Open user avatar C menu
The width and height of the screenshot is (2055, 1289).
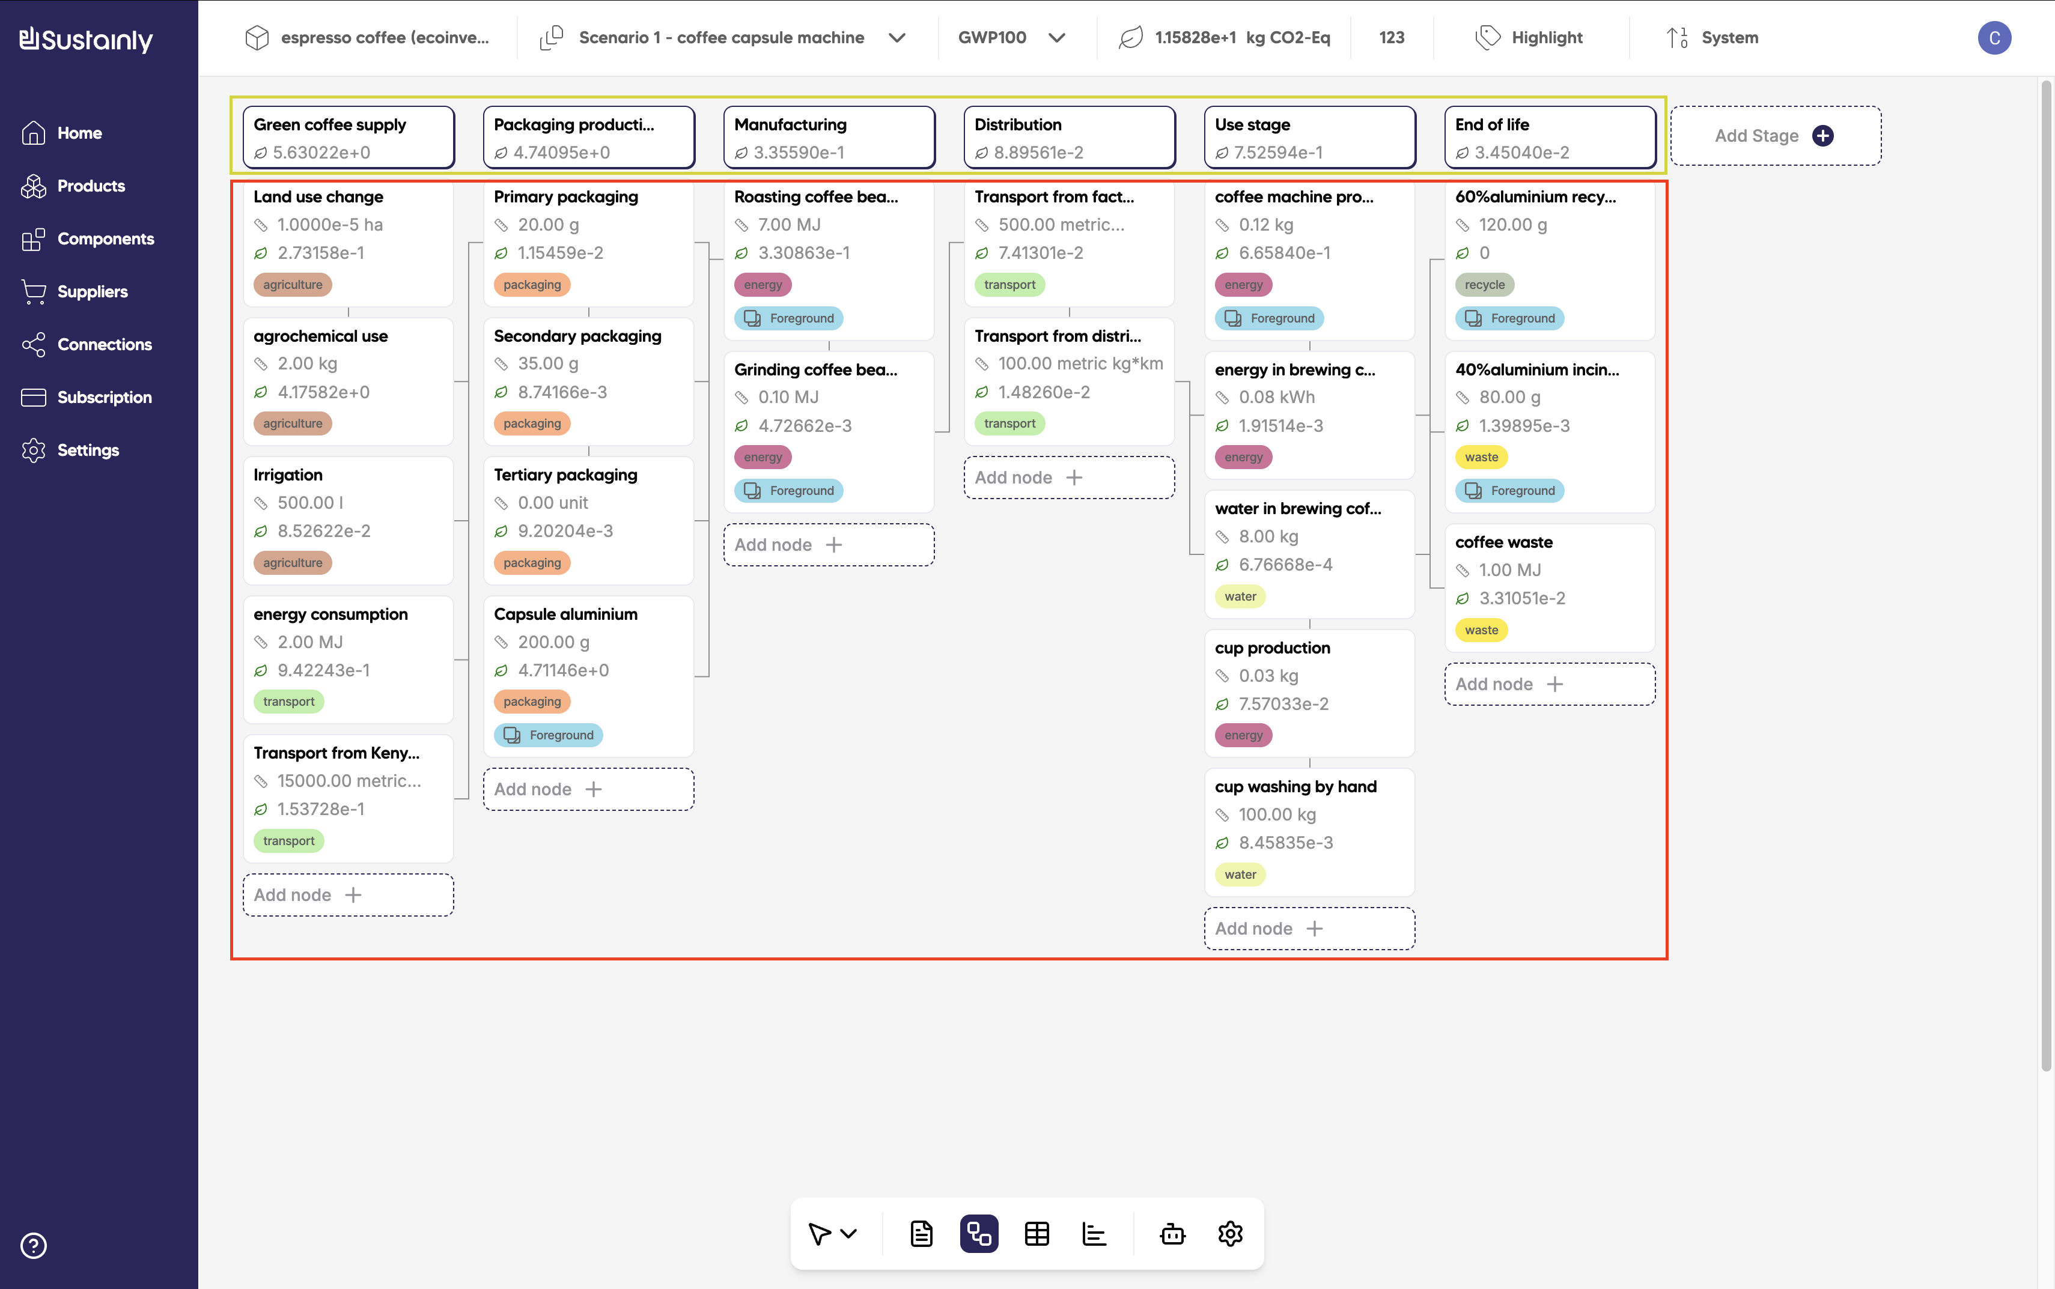click(1994, 37)
